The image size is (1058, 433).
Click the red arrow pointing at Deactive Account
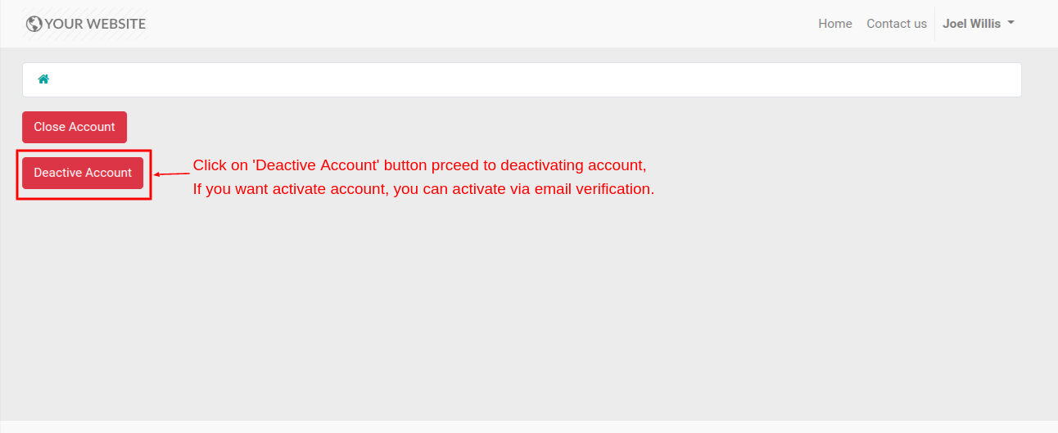[172, 174]
